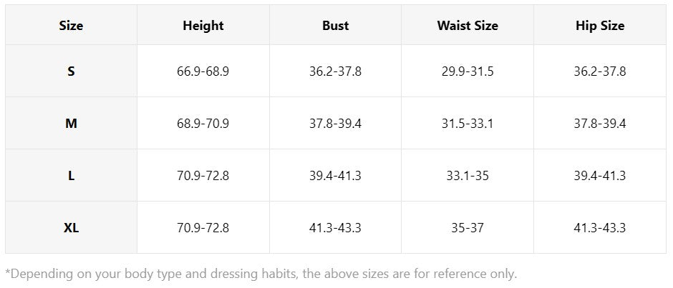Screen dimensions: 673x288
Task: Click the Waist Size column header
Action: [x=468, y=25]
